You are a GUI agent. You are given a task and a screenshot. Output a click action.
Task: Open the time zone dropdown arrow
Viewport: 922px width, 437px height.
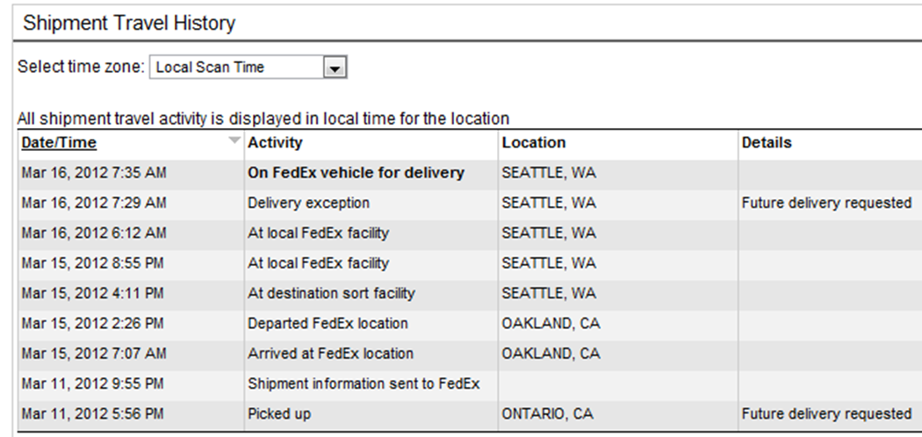(x=335, y=68)
